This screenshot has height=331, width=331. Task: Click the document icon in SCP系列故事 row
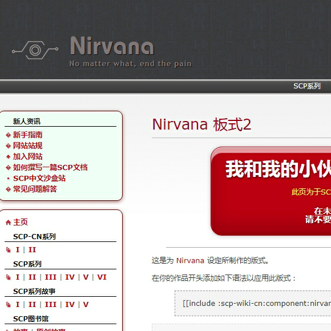click(x=8, y=305)
